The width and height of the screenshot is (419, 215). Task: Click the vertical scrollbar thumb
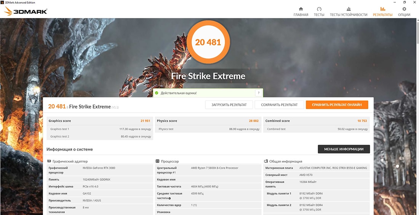tap(417, 32)
